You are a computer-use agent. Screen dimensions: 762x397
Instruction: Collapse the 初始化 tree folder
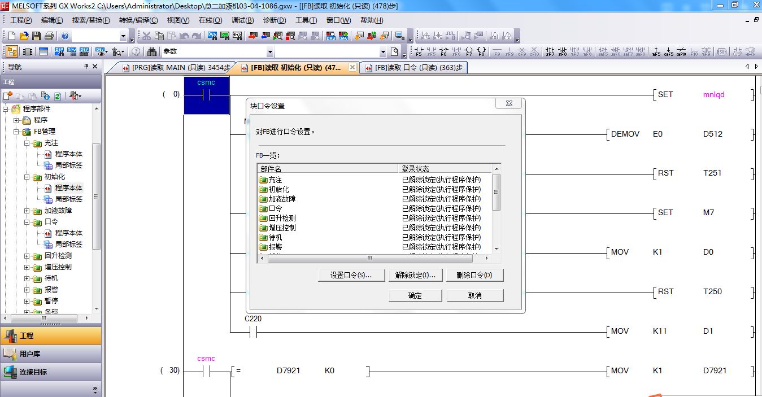pos(27,177)
